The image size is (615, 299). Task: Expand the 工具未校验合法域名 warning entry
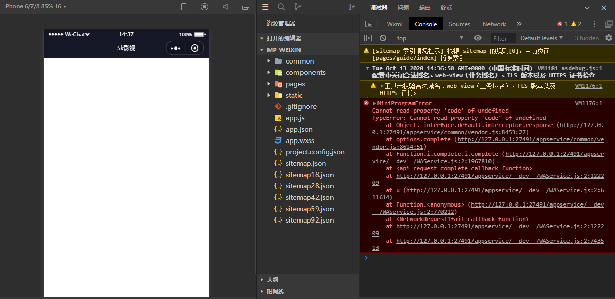[x=382, y=86]
